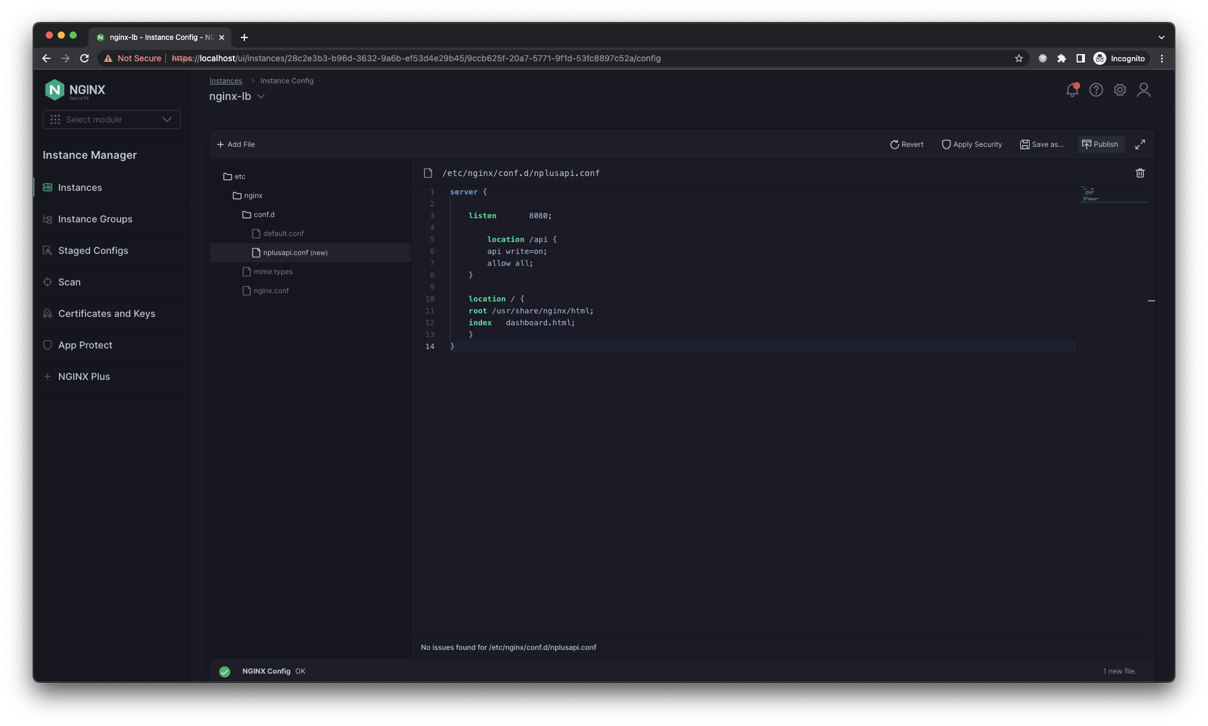Expand the nginx-lb instance dropdown chevron
The width and height of the screenshot is (1208, 726).
pos(261,96)
